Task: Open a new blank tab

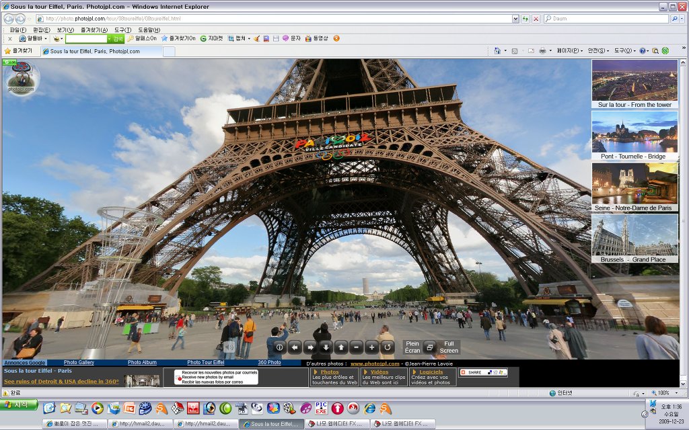Action: coord(169,52)
